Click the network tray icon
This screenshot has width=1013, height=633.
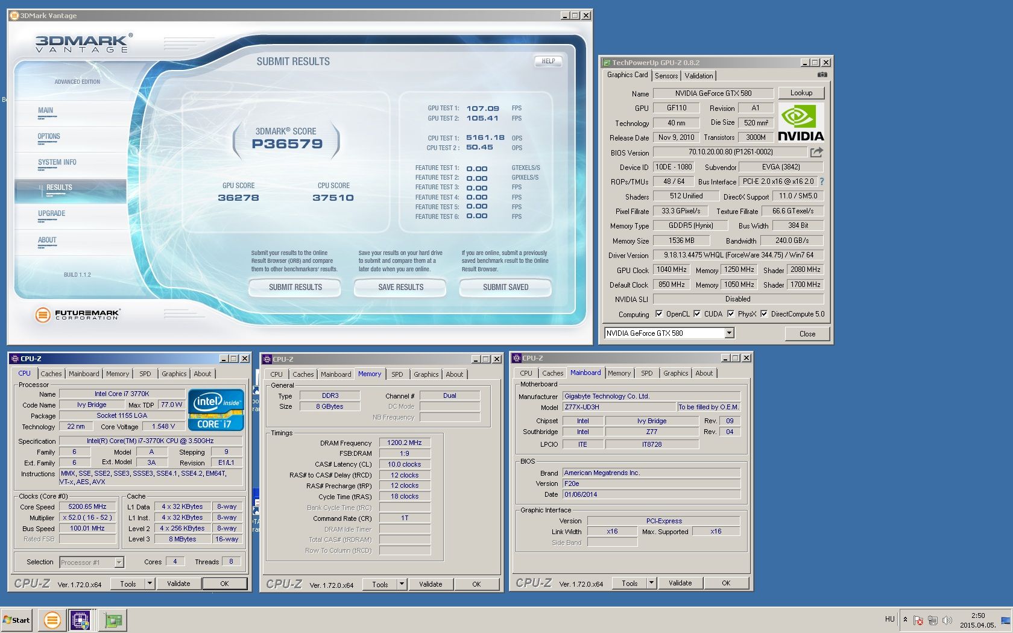933,620
